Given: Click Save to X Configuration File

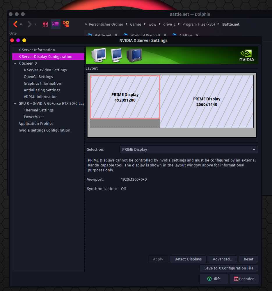Looking at the screenshot, I should point(229,268).
